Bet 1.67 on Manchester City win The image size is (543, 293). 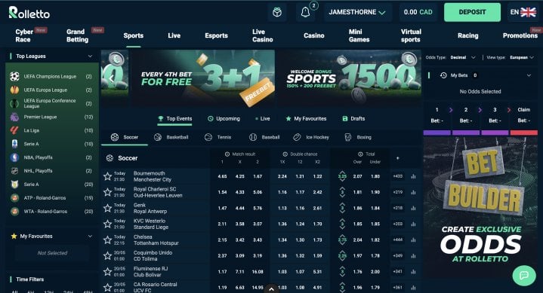tap(258, 176)
